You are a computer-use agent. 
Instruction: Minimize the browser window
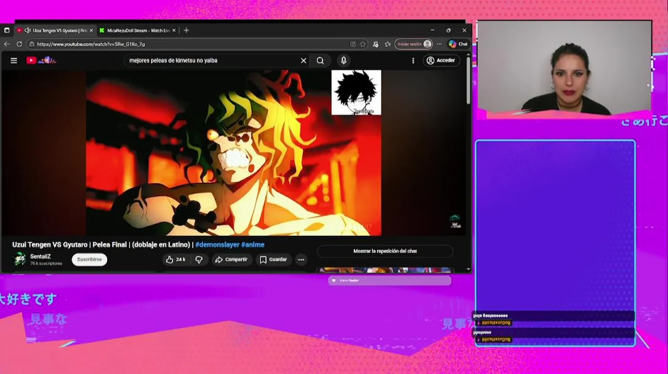(x=432, y=30)
